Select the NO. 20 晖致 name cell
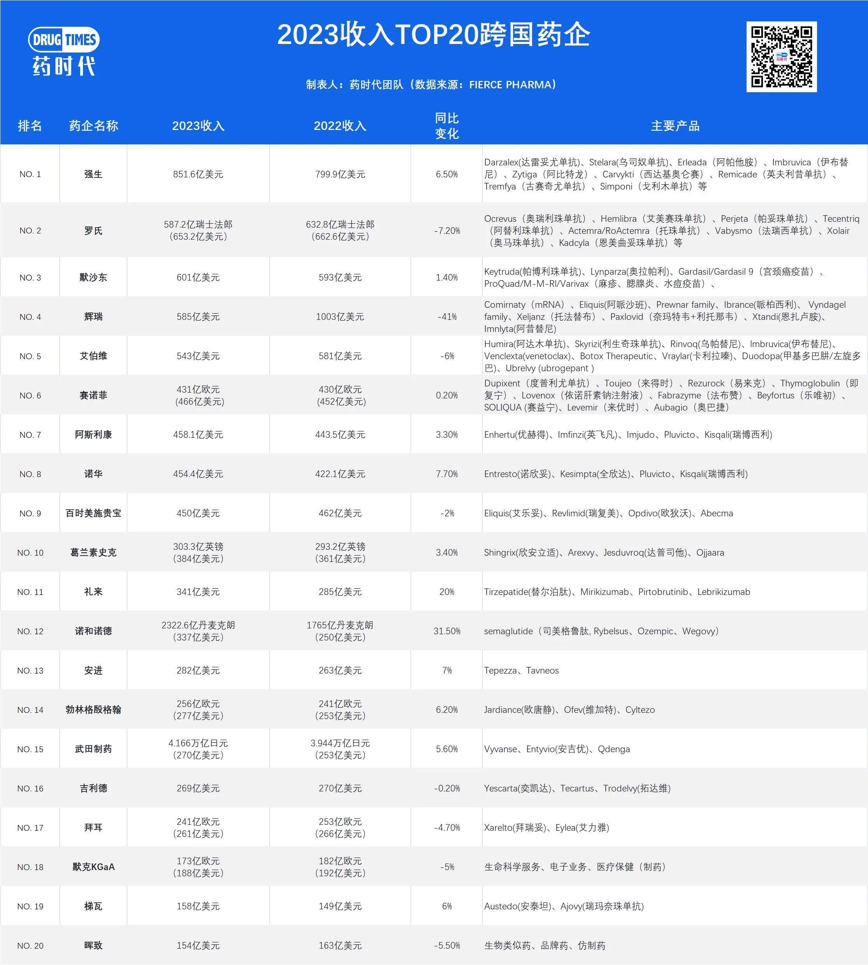Viewport: 868px width, 965px height. 93,946
